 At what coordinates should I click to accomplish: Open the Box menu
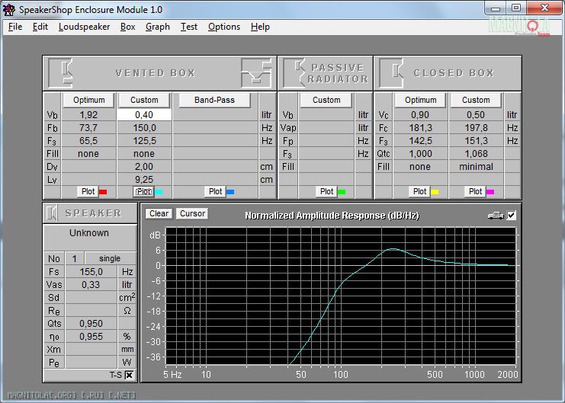tap(127, 27)
